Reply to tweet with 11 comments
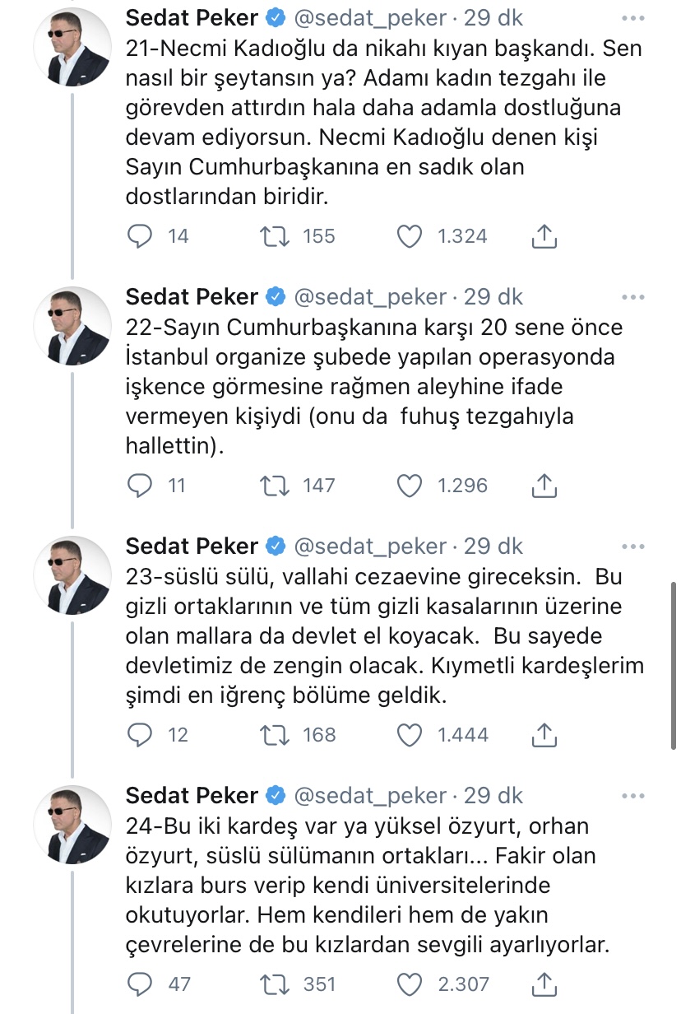 (x=141, y=486)
